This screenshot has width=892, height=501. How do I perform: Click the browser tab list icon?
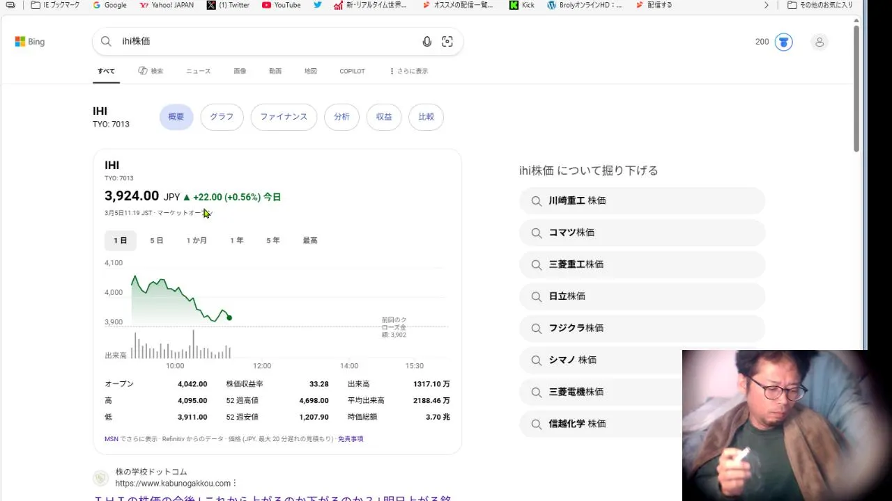(10, 5)
